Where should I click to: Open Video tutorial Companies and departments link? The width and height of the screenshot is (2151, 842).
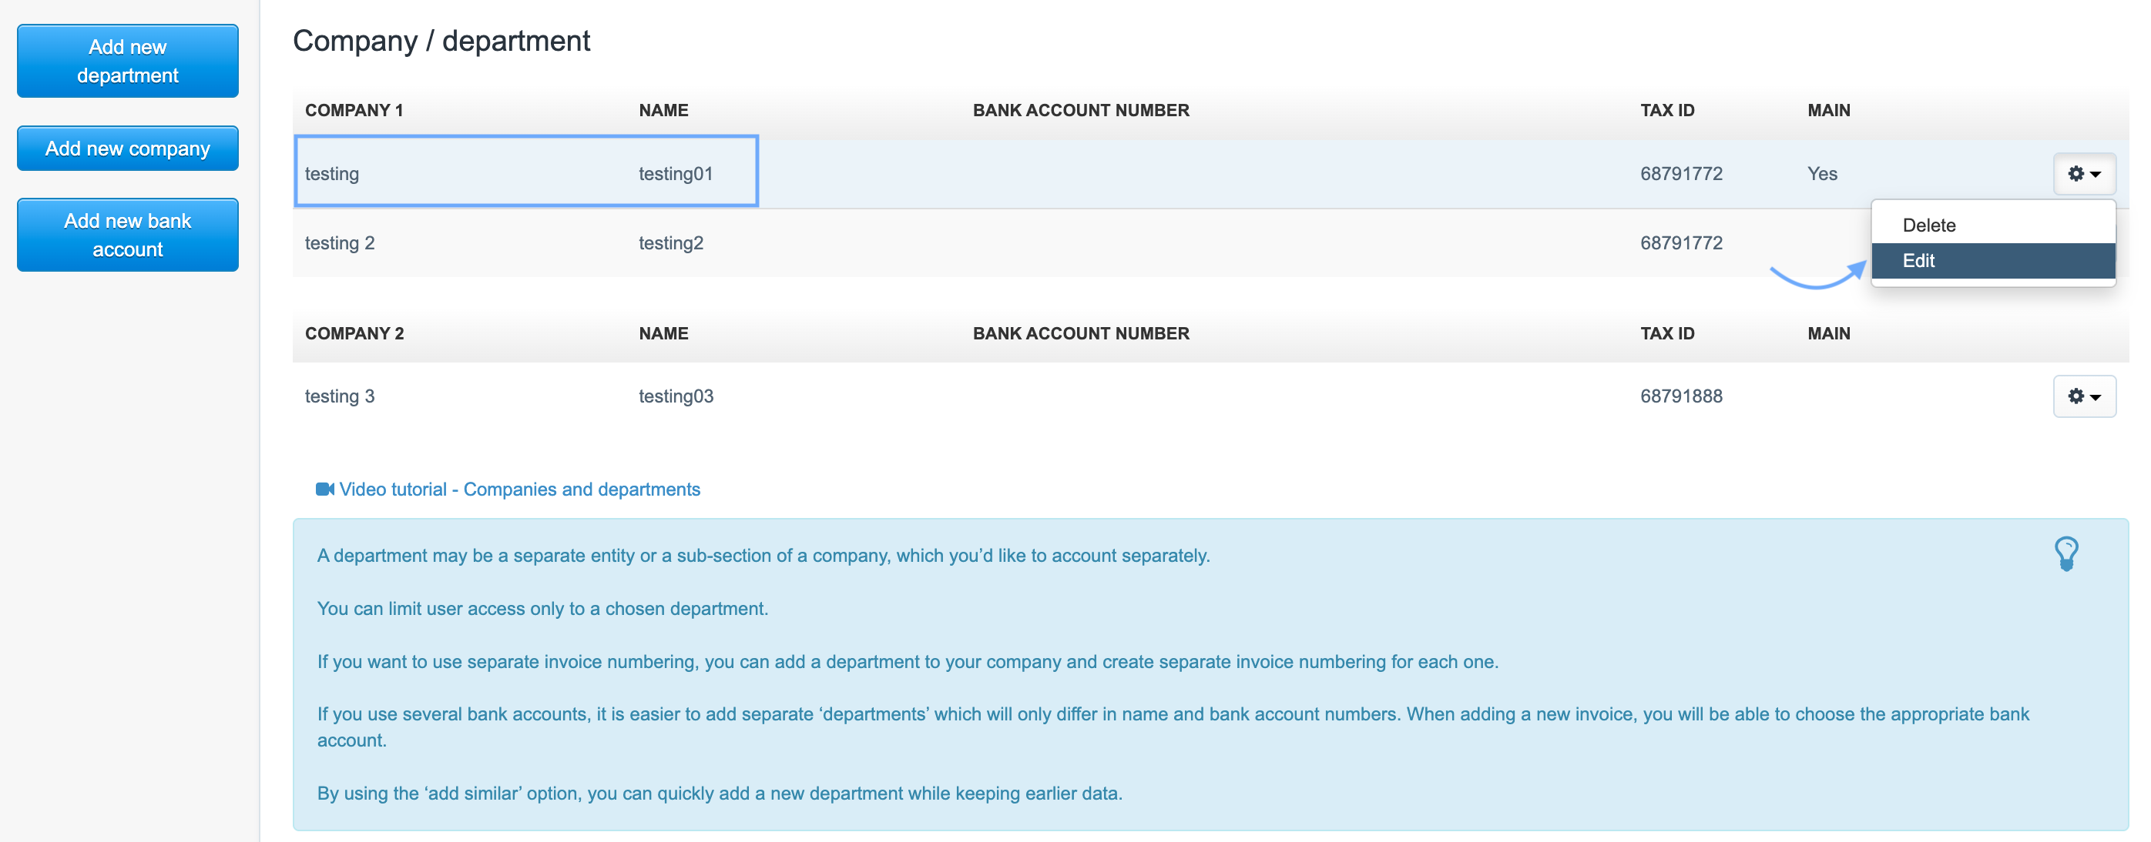tap(518, 489)
